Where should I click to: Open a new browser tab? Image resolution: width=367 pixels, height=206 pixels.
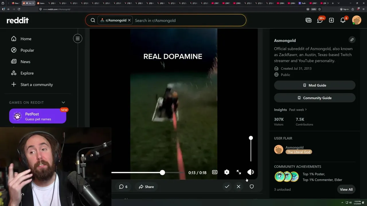pyautogui.click(x=333, y=3)
